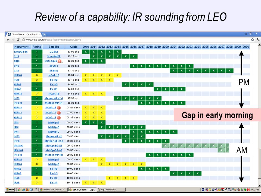Image resolution: width=261 pixels, height=196 pixels.
Task: Open the JPSS-2 satellite link
Action: (x=54, y=71)
